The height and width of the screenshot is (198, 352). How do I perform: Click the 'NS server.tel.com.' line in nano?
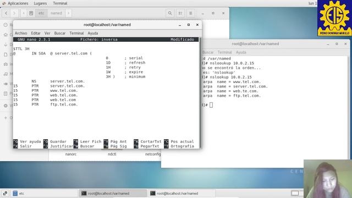(x=58, y=81)
